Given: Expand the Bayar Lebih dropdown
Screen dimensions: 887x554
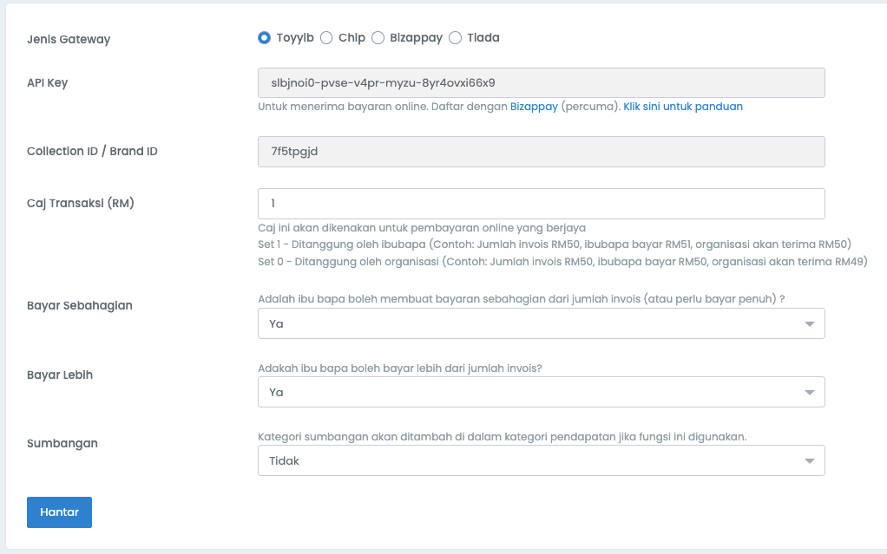Looking at the screenshot, I should point(541,392).
